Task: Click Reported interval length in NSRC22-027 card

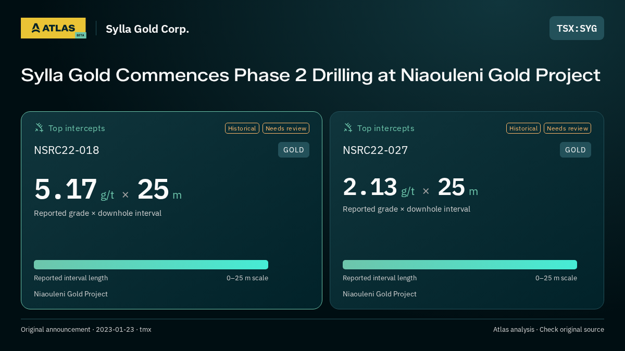Action: click(380, 278)
